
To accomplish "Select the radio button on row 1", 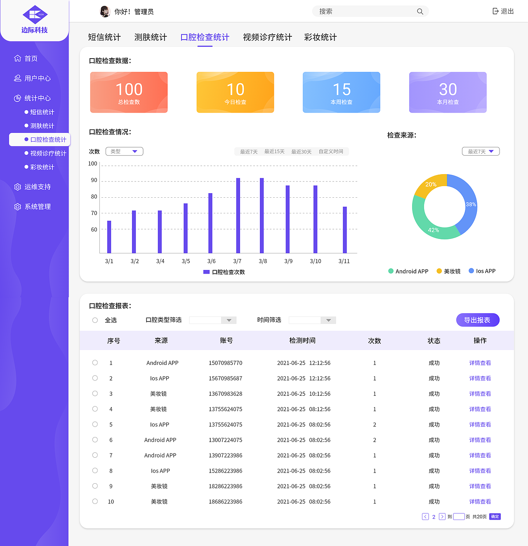I will click(95, 362).
